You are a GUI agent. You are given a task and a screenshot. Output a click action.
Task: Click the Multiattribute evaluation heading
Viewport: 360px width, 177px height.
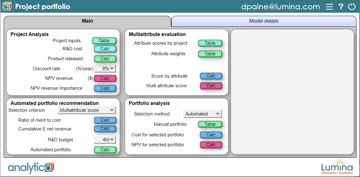coord(157,35)
